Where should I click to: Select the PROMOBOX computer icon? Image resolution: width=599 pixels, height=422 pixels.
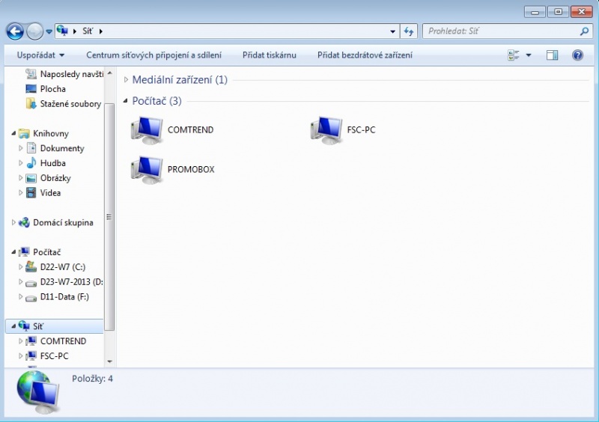pos(148,170)
